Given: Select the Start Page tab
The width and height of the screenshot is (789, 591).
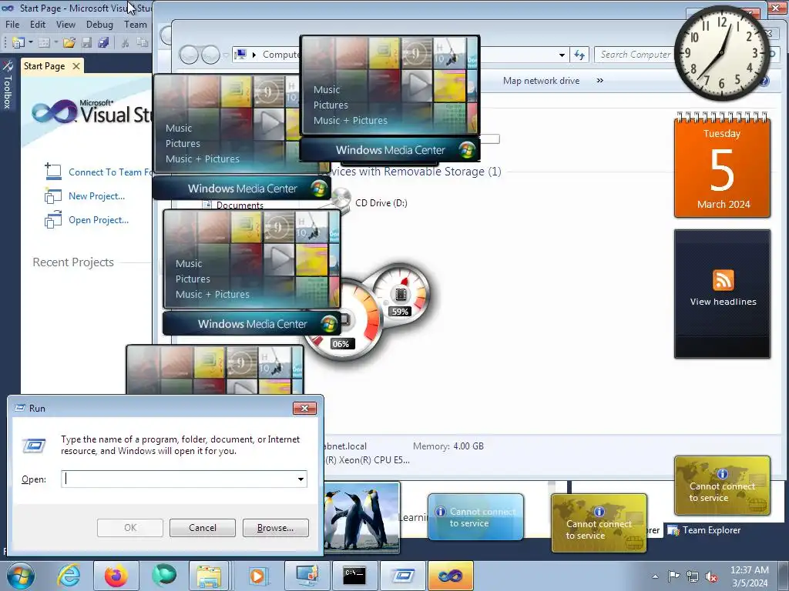Looking at the screenshot, I should 44,66.
